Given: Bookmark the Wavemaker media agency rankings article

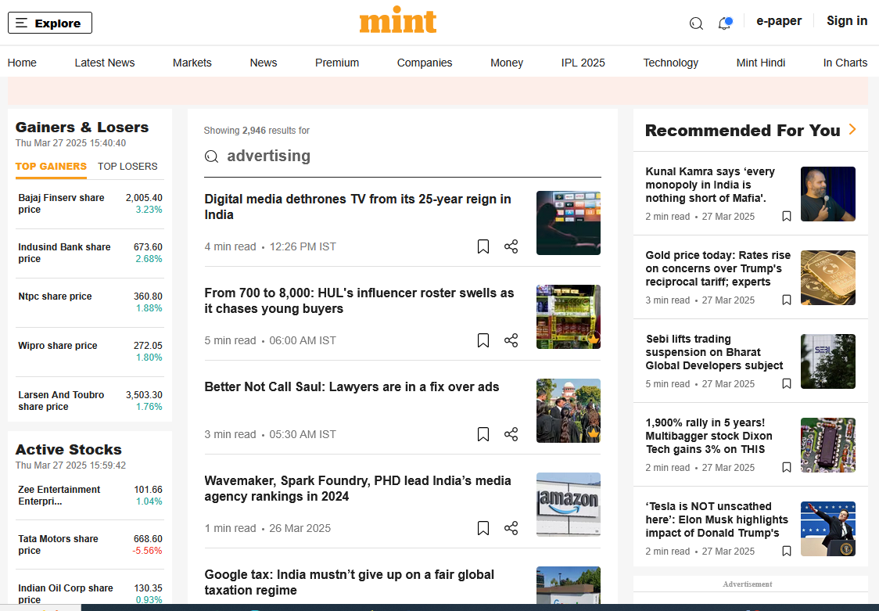Looking at the screenshot, I should point(483,528).
